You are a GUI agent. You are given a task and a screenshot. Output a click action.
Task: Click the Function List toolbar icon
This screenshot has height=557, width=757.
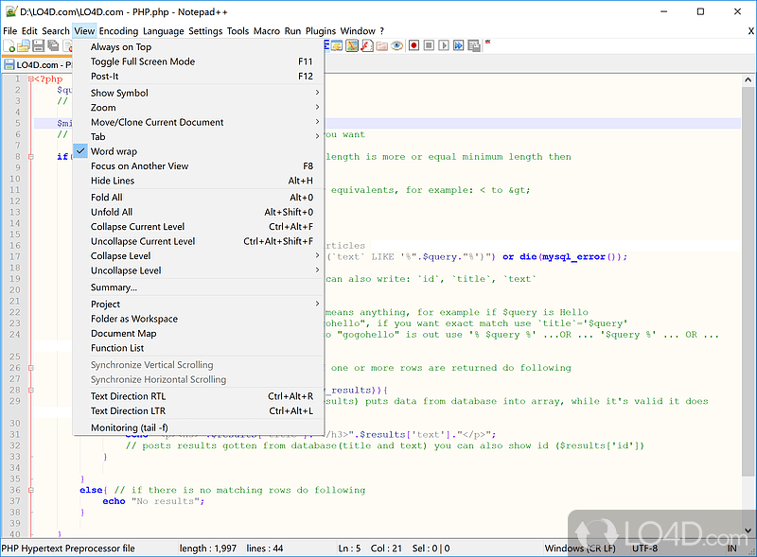tap(367, 45)
